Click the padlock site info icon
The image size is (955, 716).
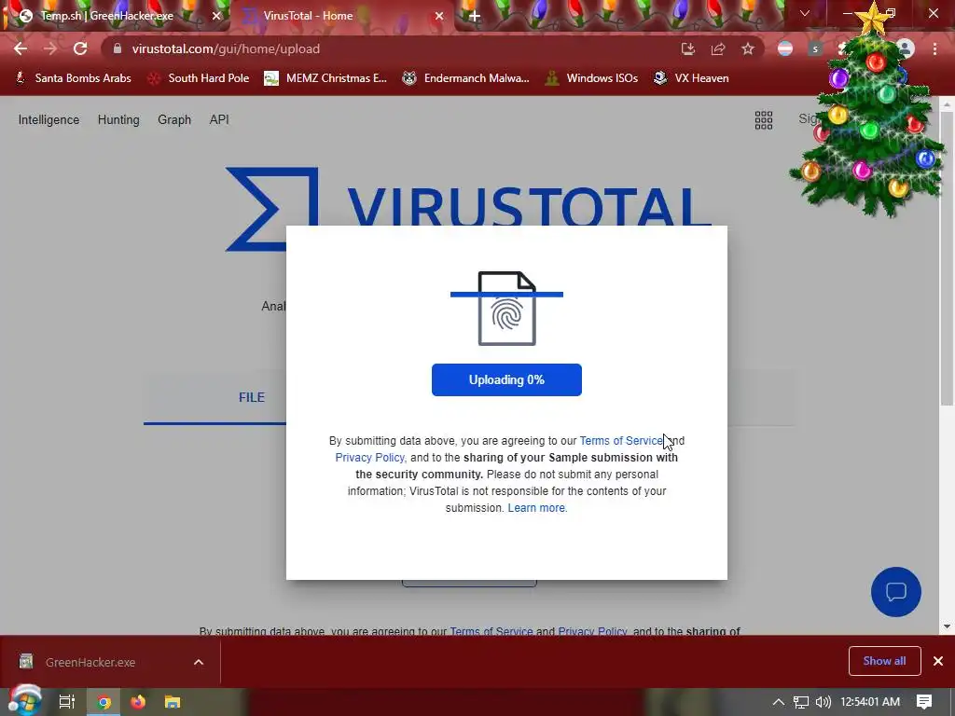[x=117, y=48]
